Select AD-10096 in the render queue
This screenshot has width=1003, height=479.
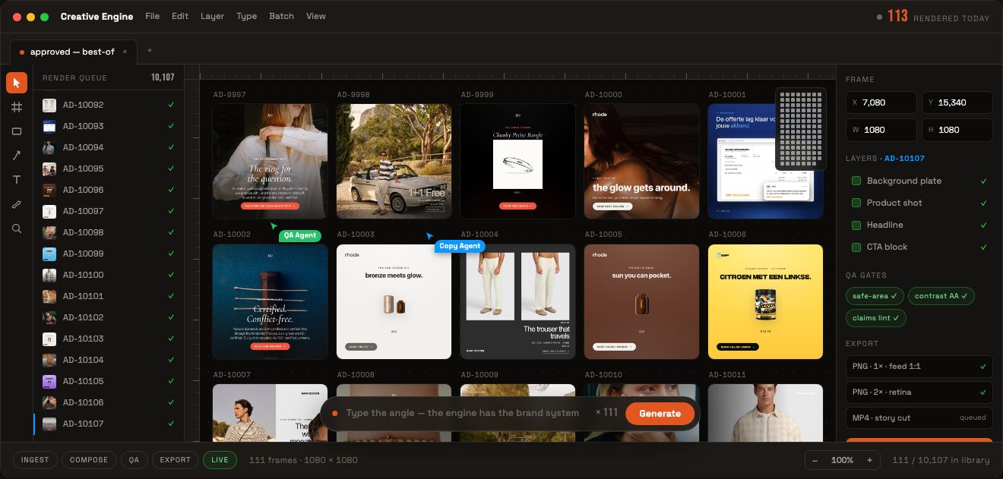tap(109, 190)
